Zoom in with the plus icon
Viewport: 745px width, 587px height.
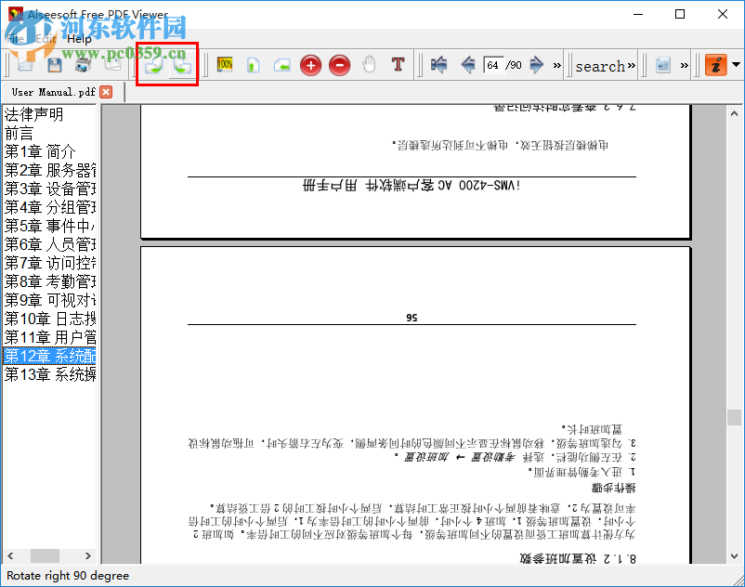310,65
